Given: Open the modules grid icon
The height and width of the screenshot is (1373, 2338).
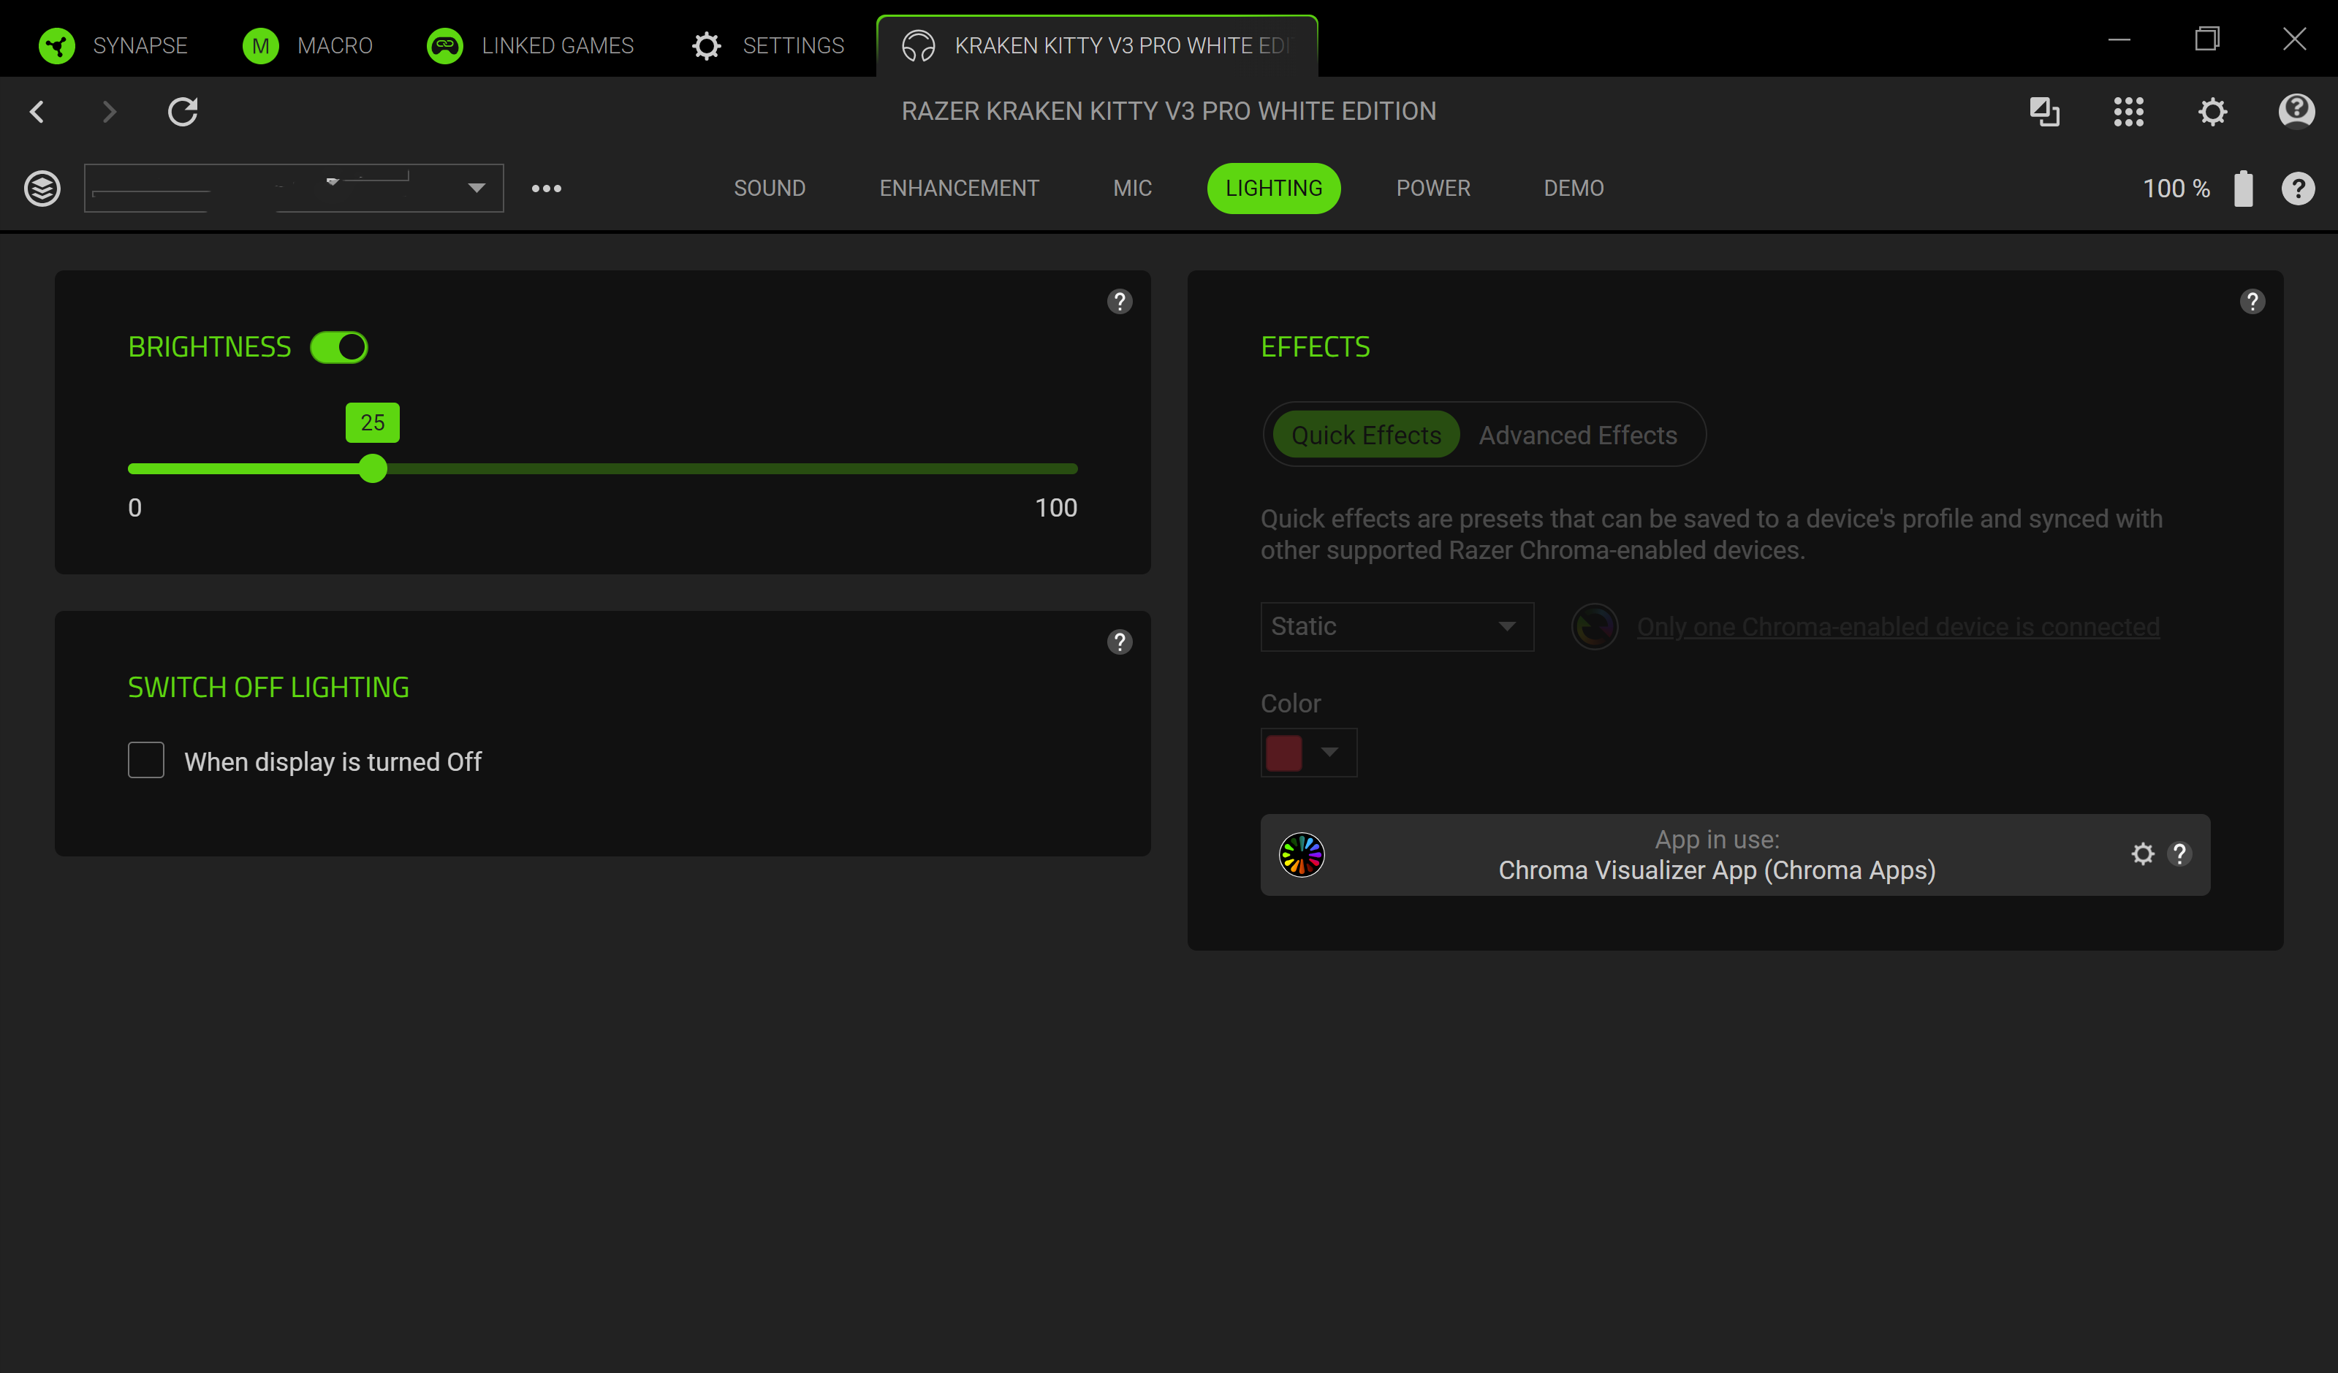Looking at the screenshot, I should 2129,111.
